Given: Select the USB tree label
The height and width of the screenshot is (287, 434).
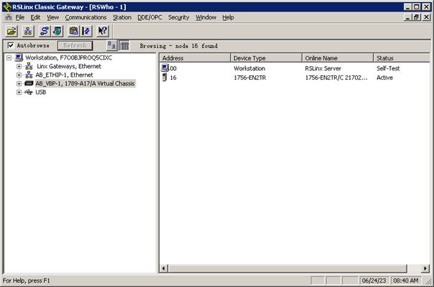Looking at the screenshot, I should coord(41,92).
